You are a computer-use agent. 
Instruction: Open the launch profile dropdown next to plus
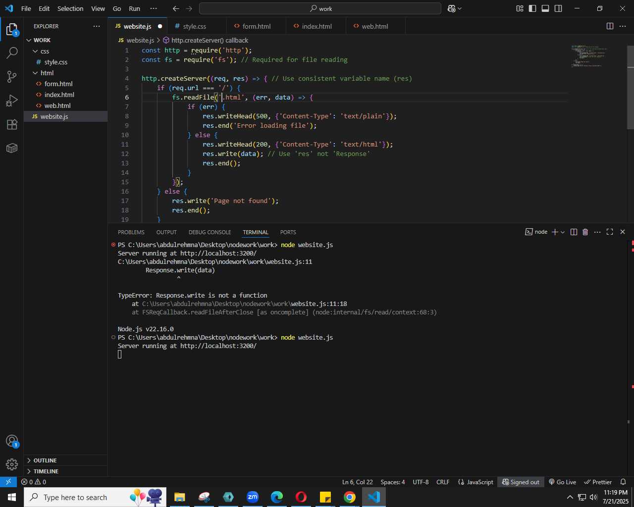click(x=563, y=232)
